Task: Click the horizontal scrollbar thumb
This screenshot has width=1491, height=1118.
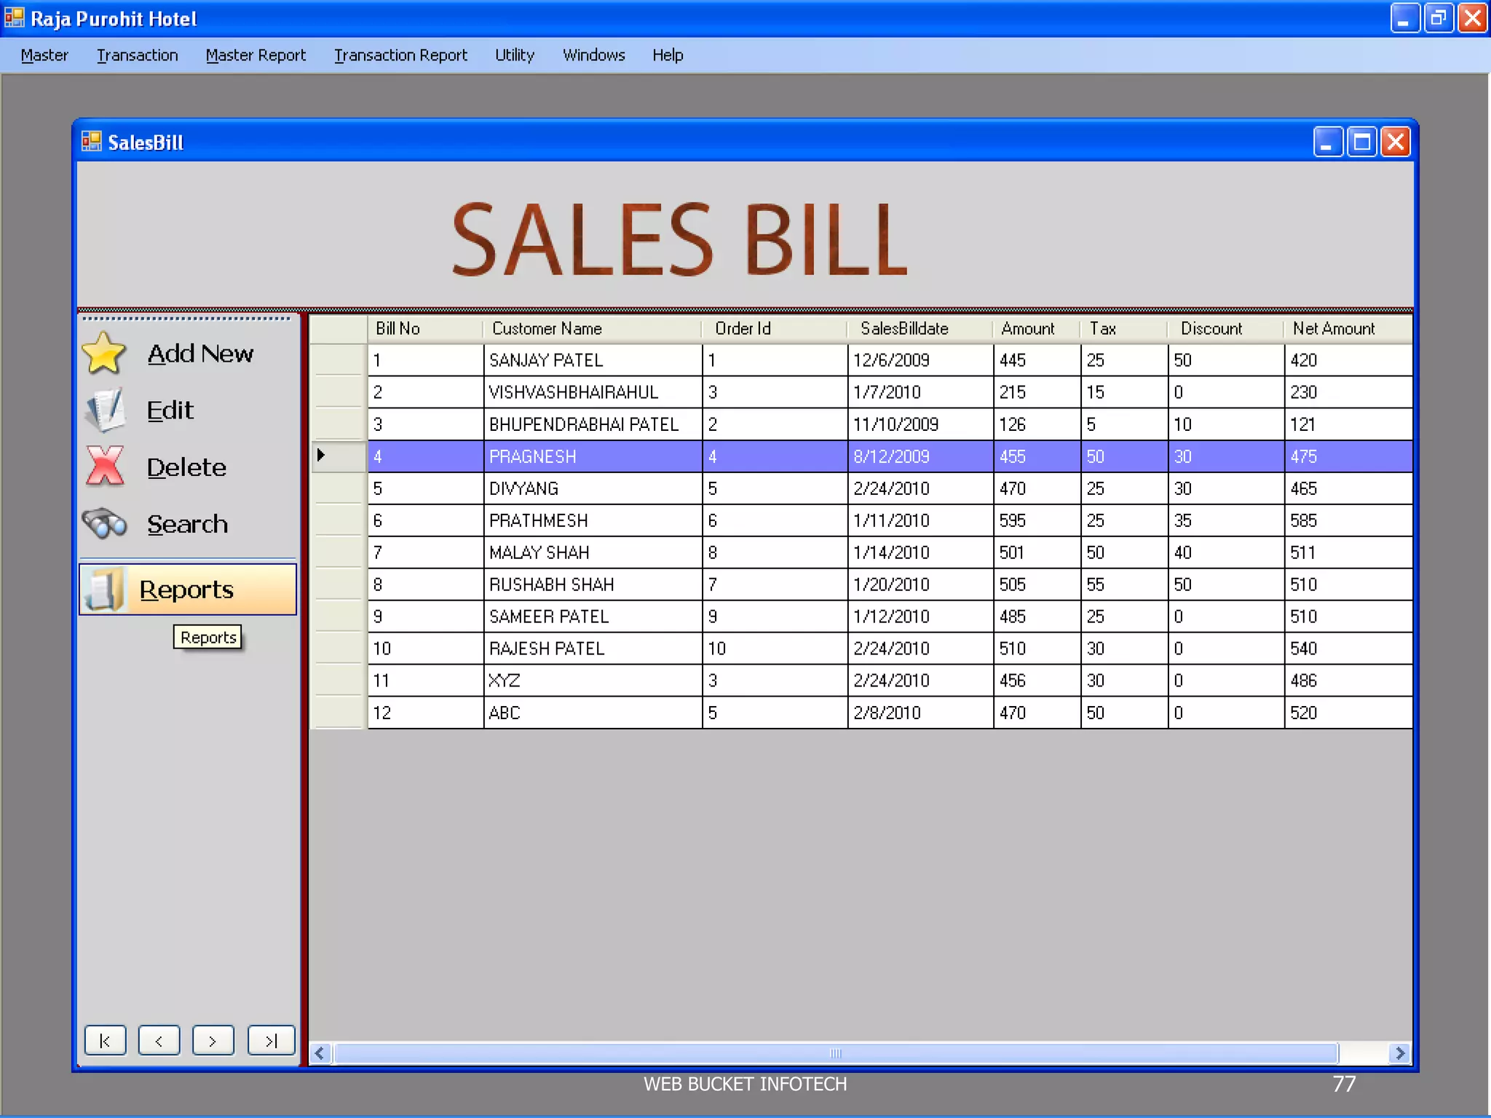Action: 835,1053
